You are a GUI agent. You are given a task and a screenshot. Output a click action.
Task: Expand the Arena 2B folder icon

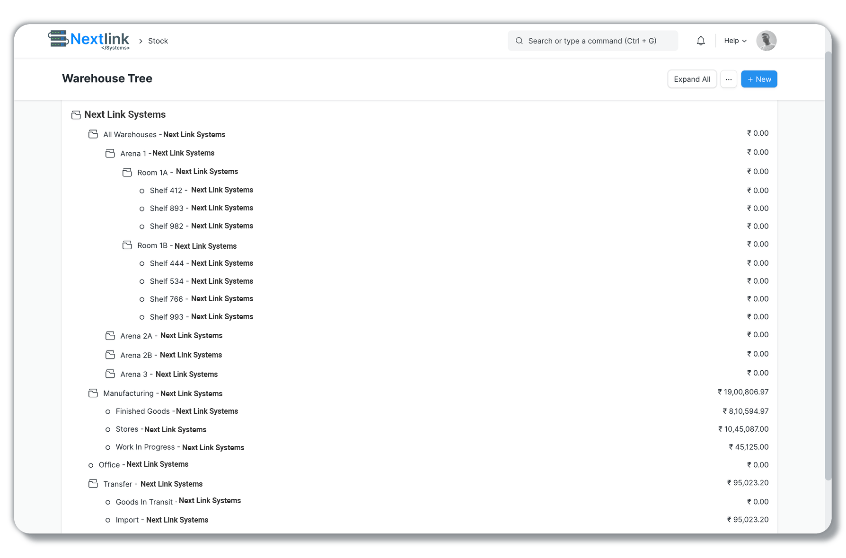coord(110,355)
